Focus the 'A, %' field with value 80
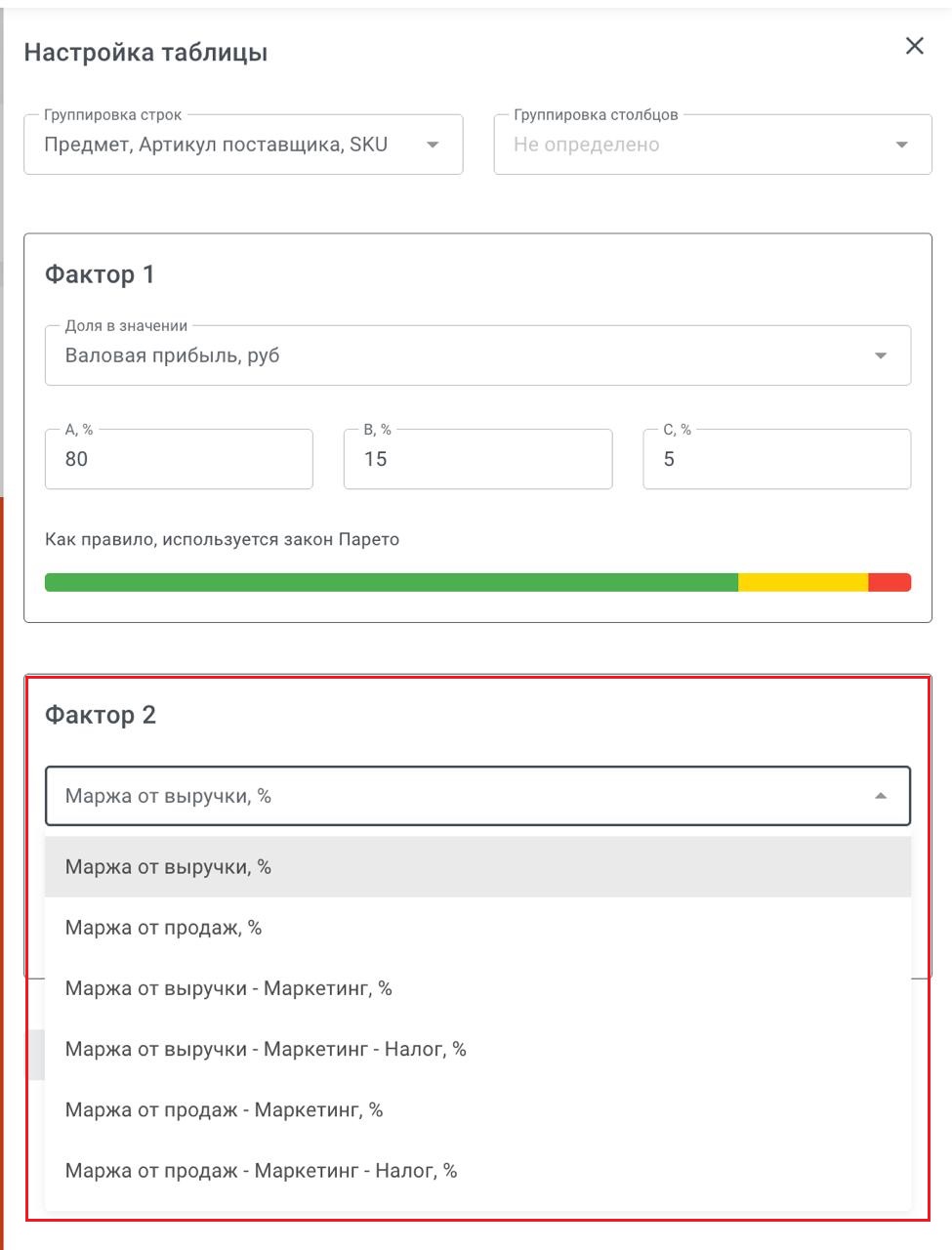 [x=179, y=460]
